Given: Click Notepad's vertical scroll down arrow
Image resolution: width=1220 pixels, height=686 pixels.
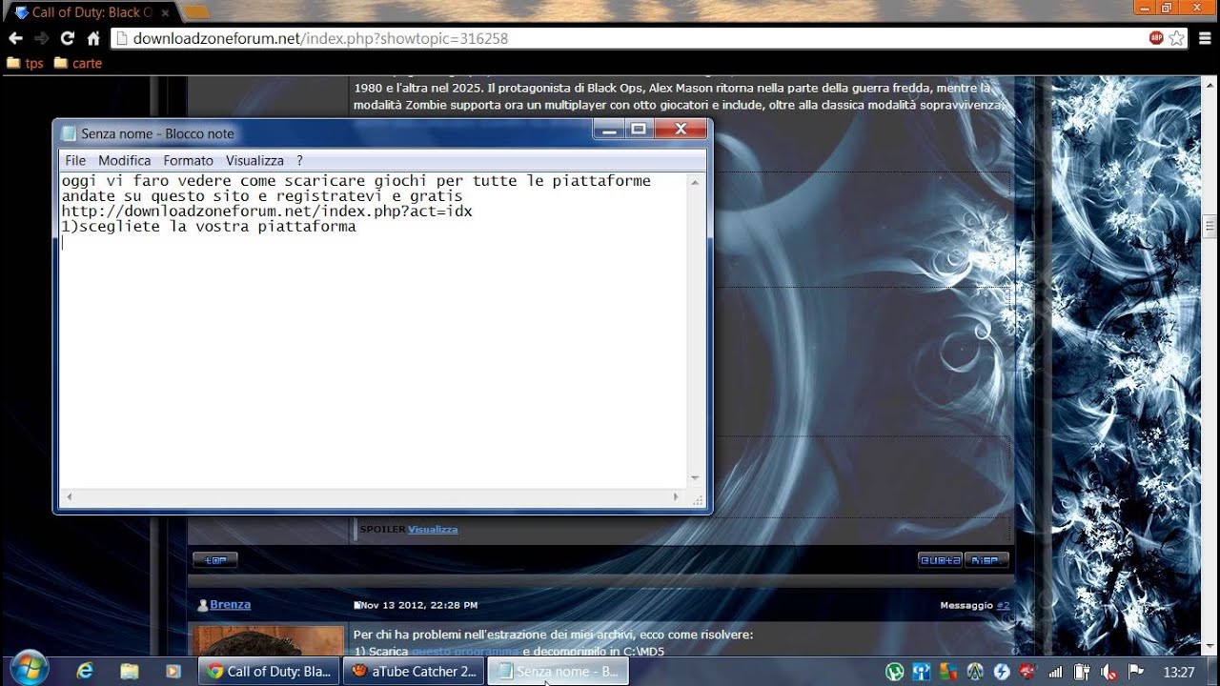Looking at the screenshot, I should 695,479.
